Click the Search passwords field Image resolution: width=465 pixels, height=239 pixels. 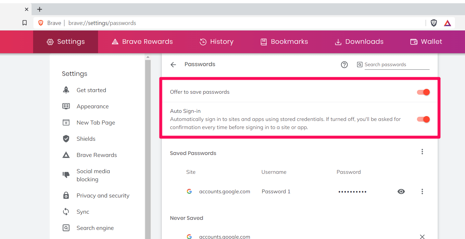(397, 65)
